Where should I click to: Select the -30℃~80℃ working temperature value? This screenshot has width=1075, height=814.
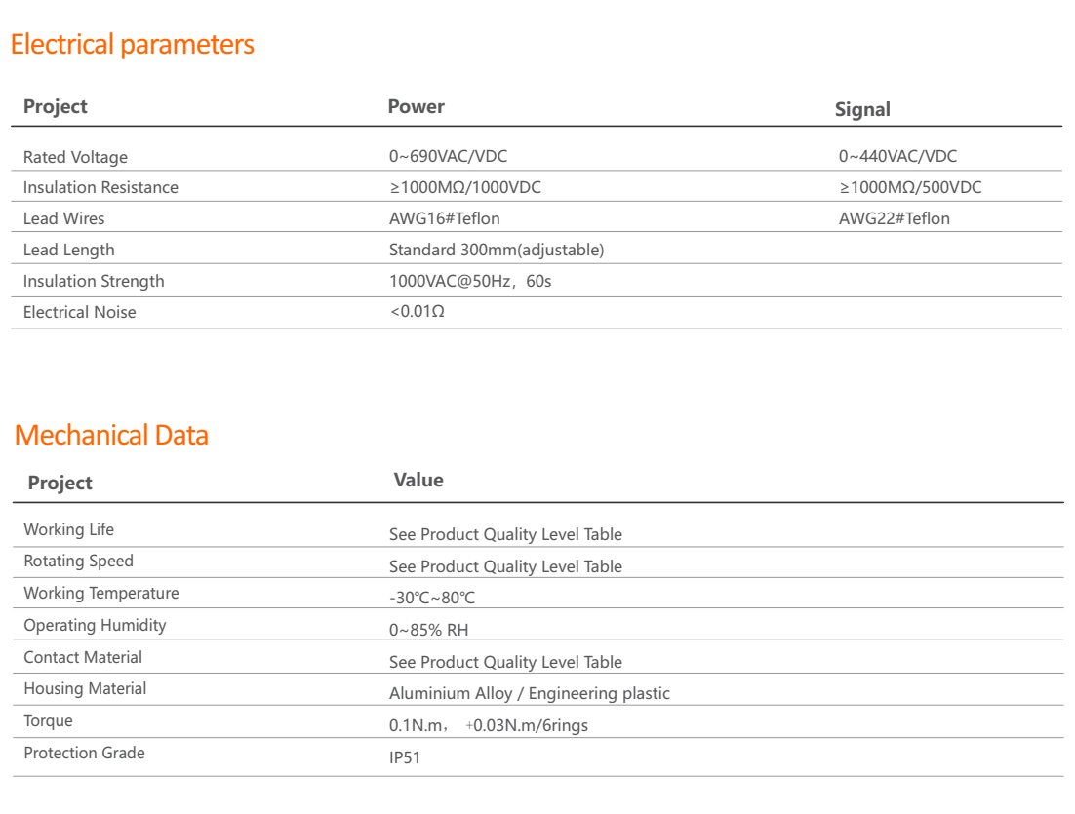point(432,599)
